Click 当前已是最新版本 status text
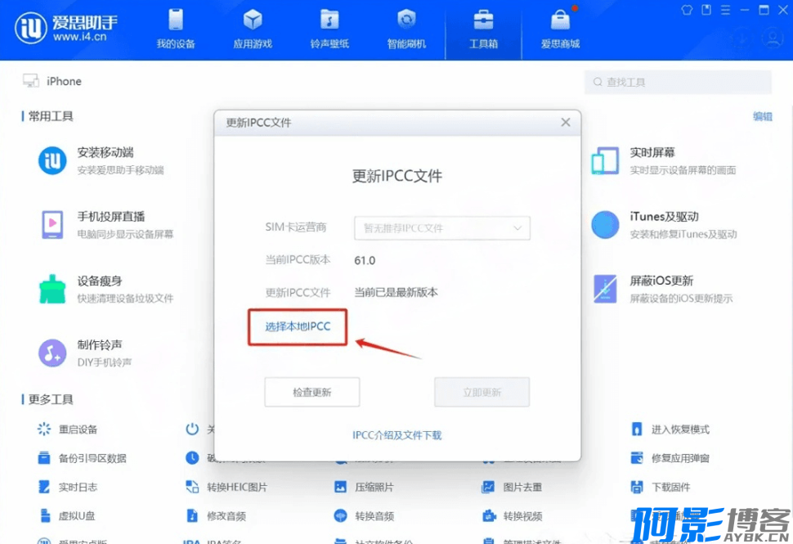793x544 pixels. [x=396, y=293]
